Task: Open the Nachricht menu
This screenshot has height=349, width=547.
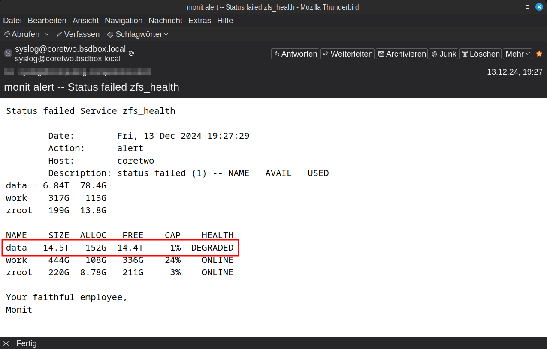Action: [165, 21]
